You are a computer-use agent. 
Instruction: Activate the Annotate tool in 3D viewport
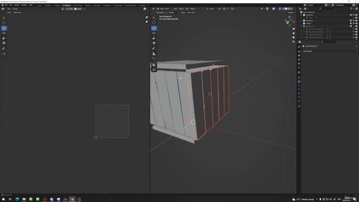pyautogui.click(x=154, y=49)
